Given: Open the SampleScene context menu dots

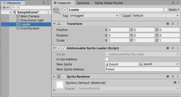Looking at the screenshot, I should pyautogui.click(x=48, y=12).
